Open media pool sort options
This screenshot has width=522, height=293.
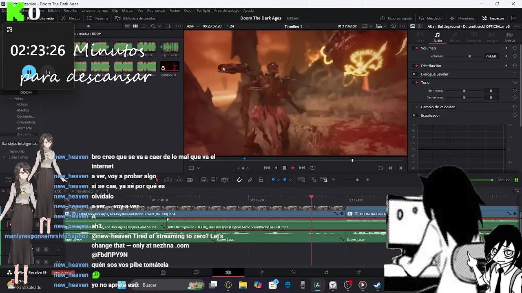tap(168, 26)
